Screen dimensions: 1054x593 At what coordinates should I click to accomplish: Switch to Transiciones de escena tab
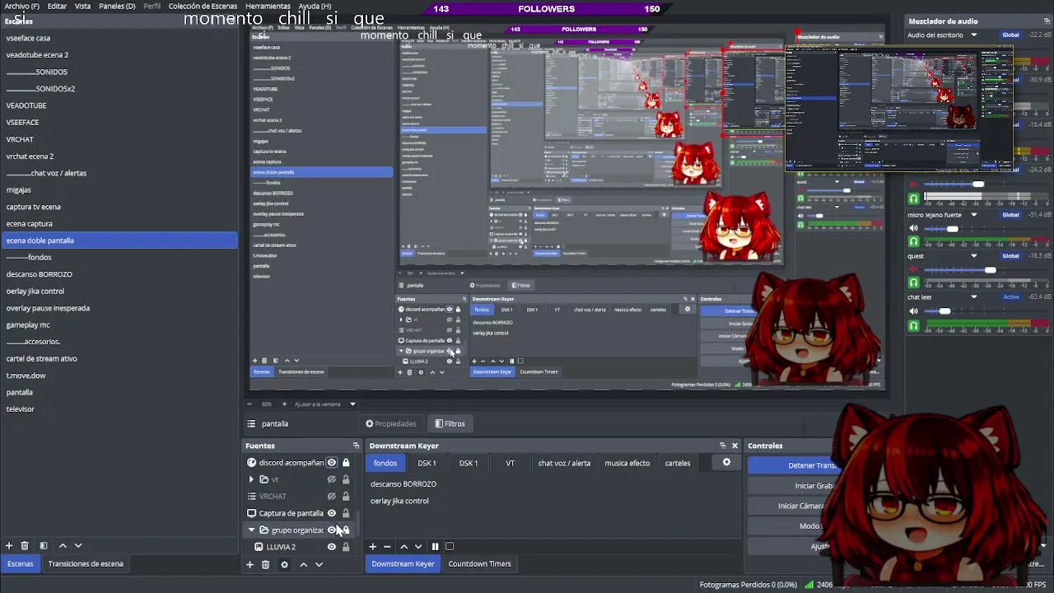click(86, 564)
